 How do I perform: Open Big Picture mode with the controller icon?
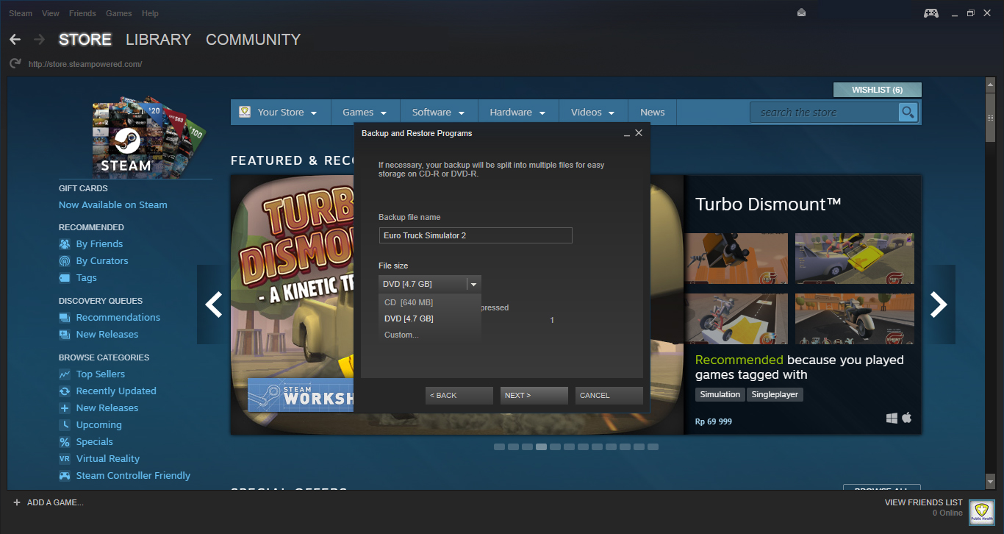(931, 13)
